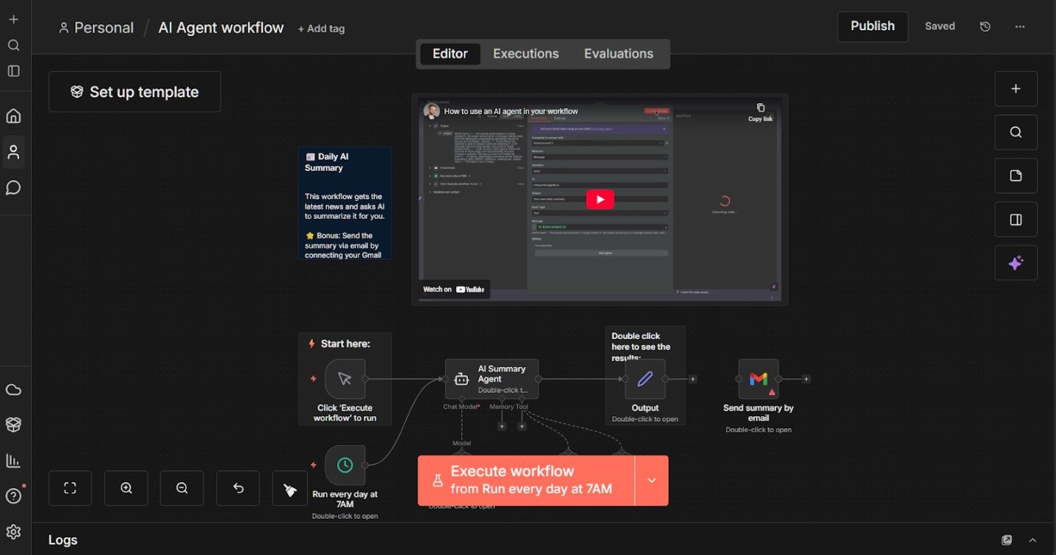Toggle the right side panel icon
The width and height of the screenshot is (1056, 555).
tap(1015, 220)
